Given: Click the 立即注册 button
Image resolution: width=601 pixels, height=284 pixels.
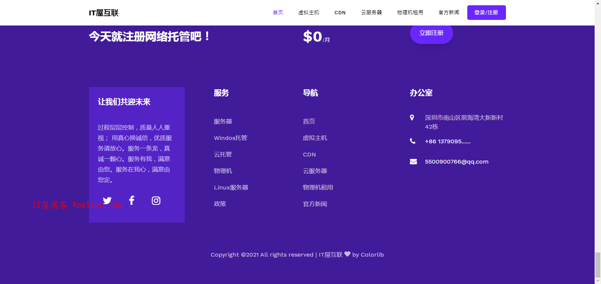Looking at the screenshot, I should [x=431, y=33].
